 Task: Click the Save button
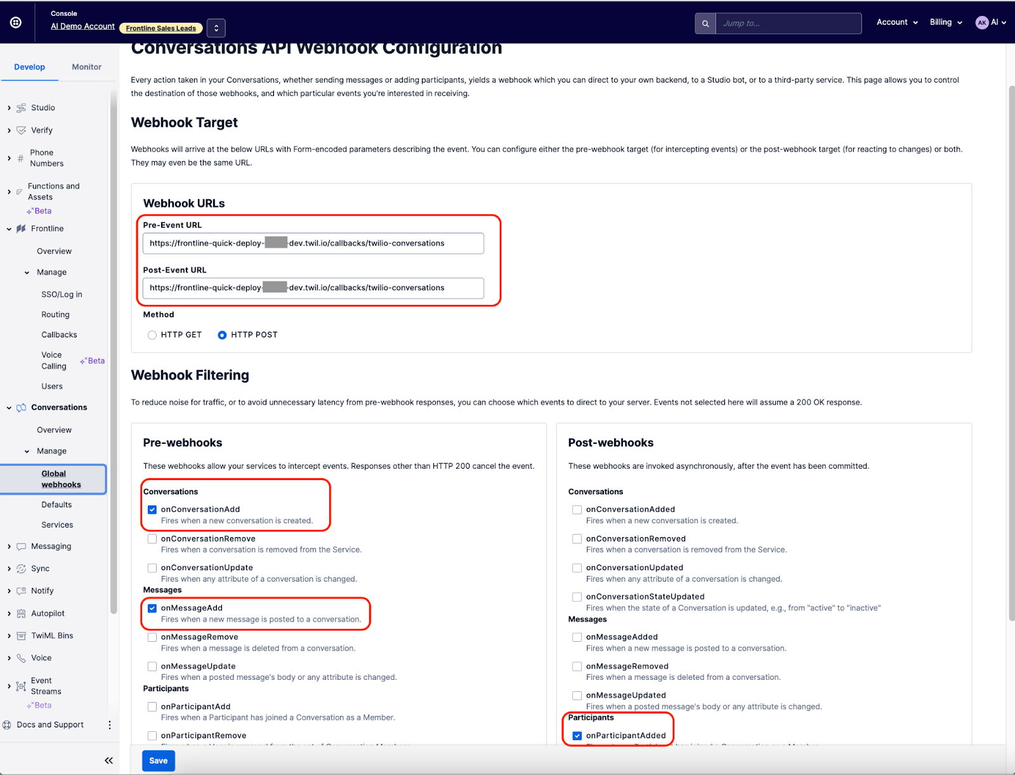coord(159,760)
